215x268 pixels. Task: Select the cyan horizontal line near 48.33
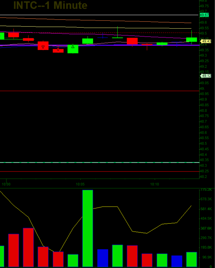[x=99, y=163]
